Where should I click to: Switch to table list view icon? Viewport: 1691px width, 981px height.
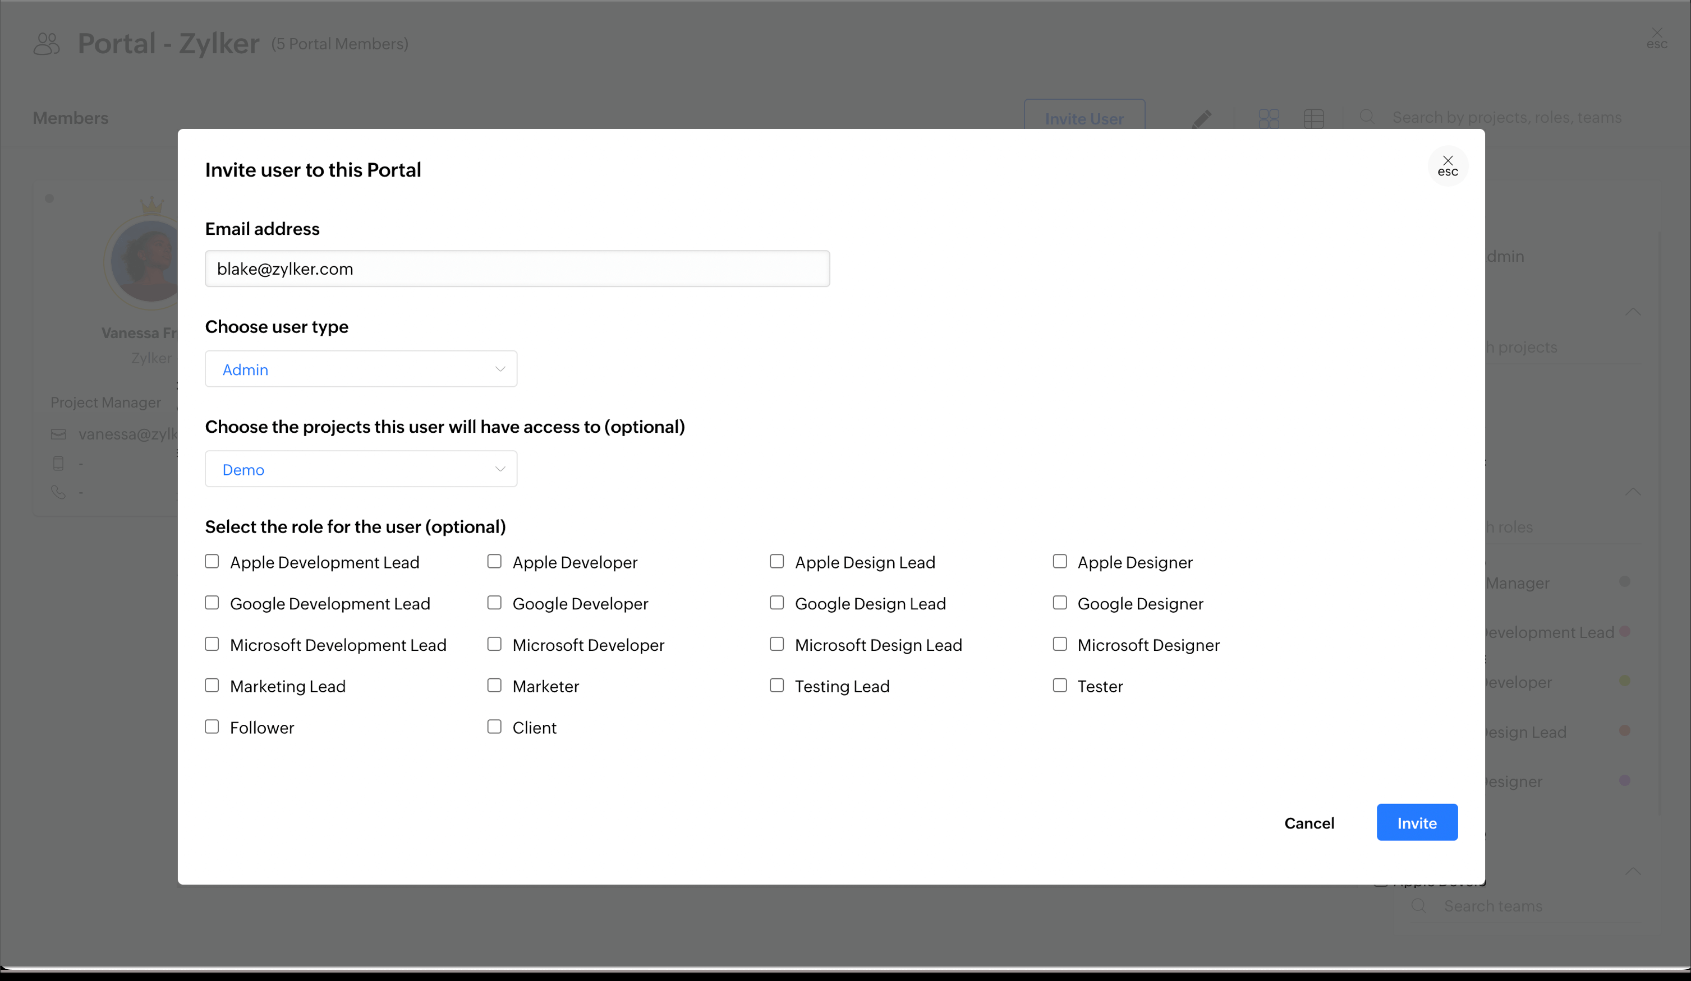tap(1313, 119)
